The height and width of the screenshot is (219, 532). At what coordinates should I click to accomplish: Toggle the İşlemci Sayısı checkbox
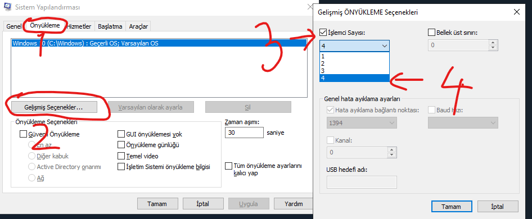323,33
